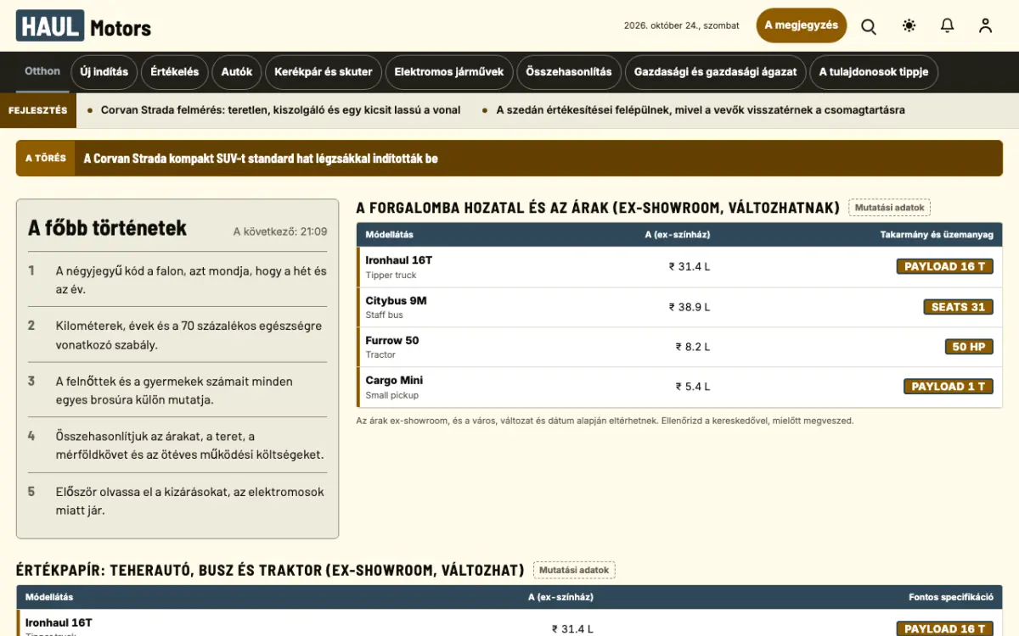The width and height of the screenshot is (1019, 636).
Task: Click the Cargo Mini model name
Action: click(x=394, y=380)
